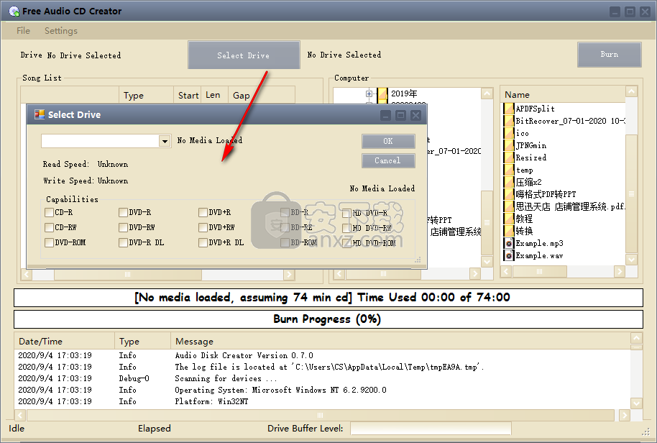
Task: Select the Example.wav file name
Action: [x=539, y=255]
